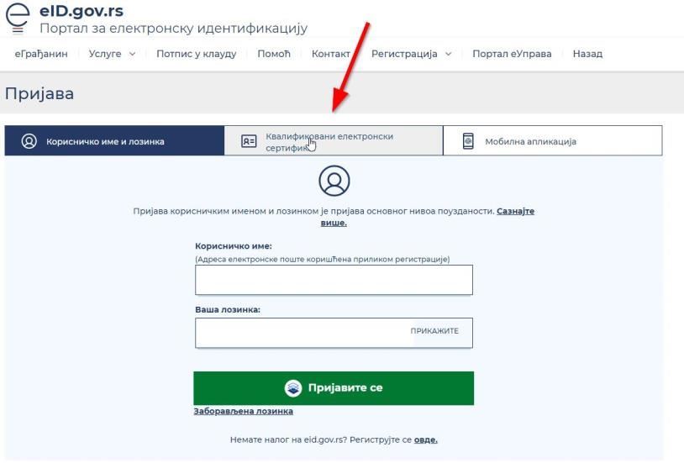The image size is (684, 463).
Task: Click the large user avatar icon above the form
Action: pyautogui.click(x=334, y=181)
